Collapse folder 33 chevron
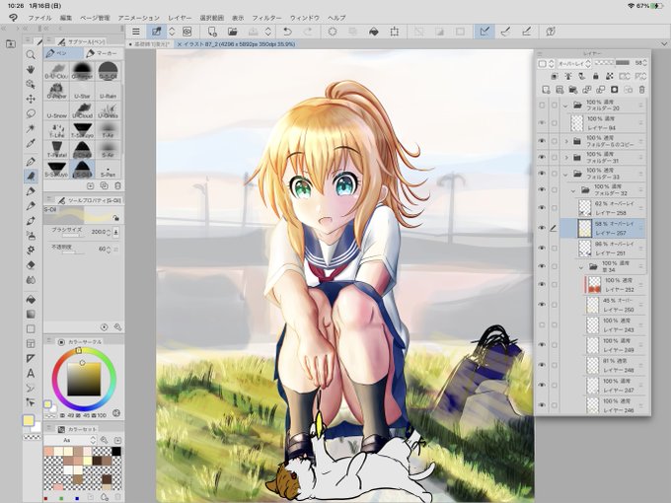The width and height of the screenshot is (671, 503). tap(565, 175)
